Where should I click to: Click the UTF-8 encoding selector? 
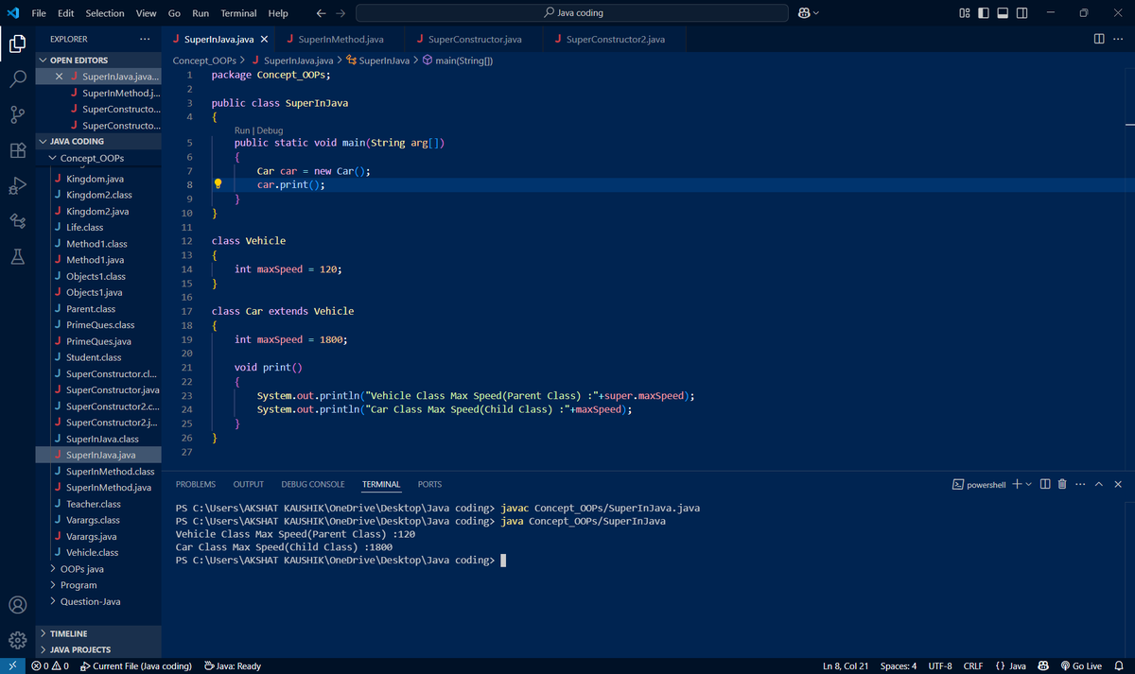[x=940, y=666]
